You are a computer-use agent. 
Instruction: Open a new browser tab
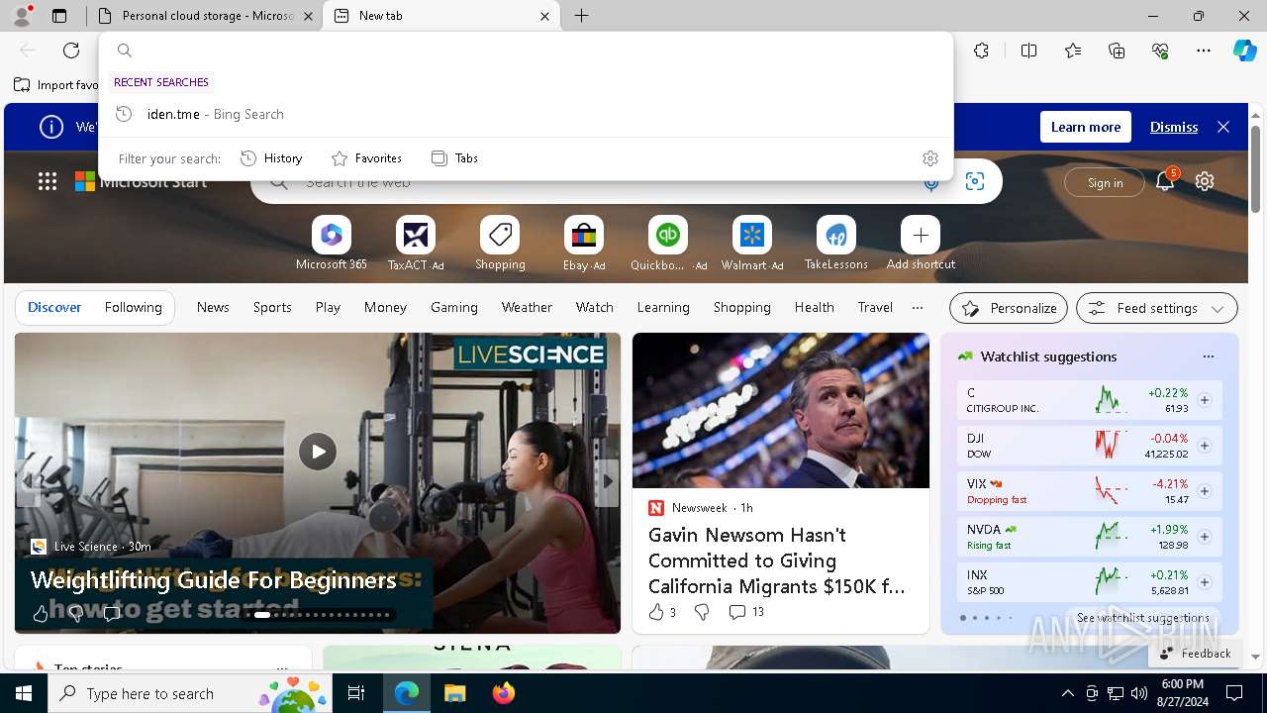(582, 16)
